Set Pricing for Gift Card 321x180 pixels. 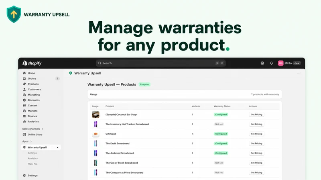pyautogui.click(x=256, y=134)
